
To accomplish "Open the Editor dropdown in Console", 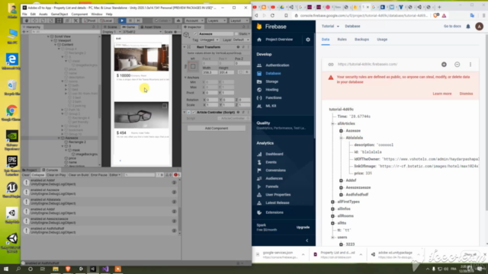I will [114, 175].
